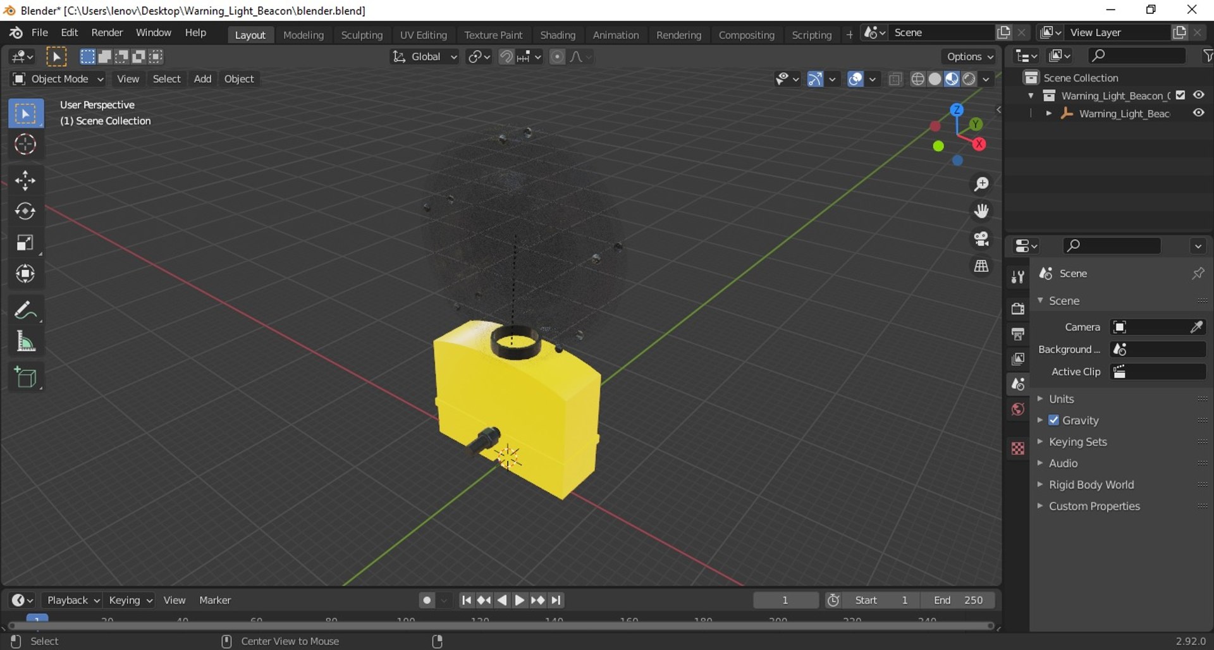Enable wireframe viewport shading
Screen dimensions: 1214x650
tap(917, 79)
